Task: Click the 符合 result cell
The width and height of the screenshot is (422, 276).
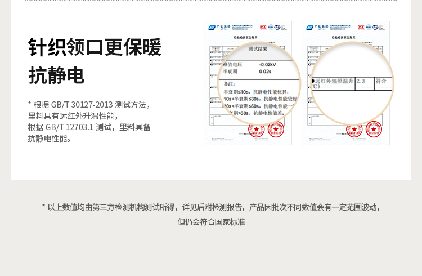Action: click(383, 83)
